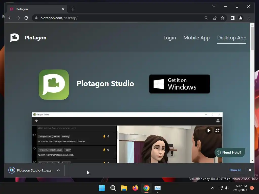The width and height of the screenshot is (259, 194).
Task: Open File Explorer from taskbar
Action: coord(124,188)
